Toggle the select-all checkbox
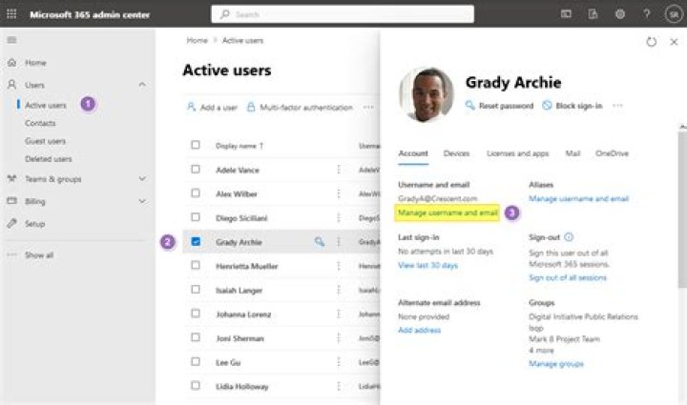687x405 pixels. pos(196,145)
